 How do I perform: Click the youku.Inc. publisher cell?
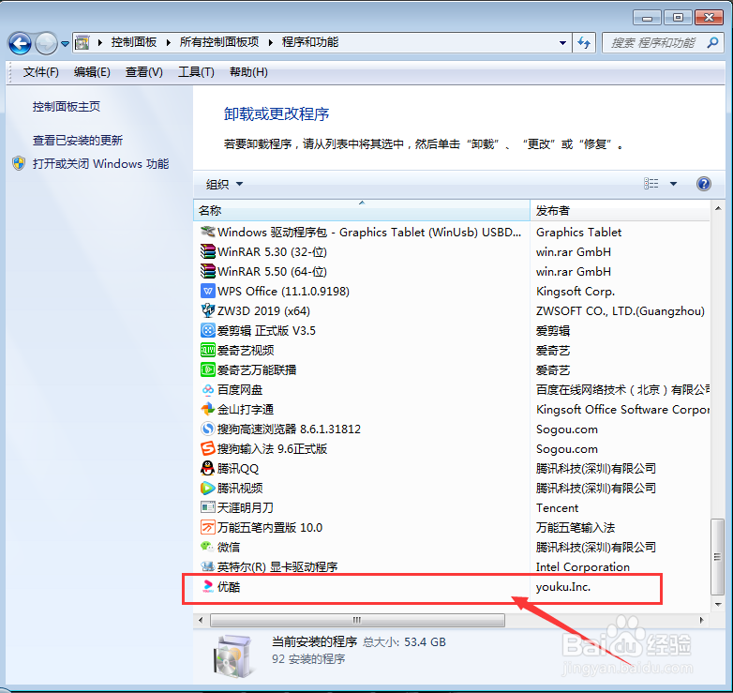point(562,586)
